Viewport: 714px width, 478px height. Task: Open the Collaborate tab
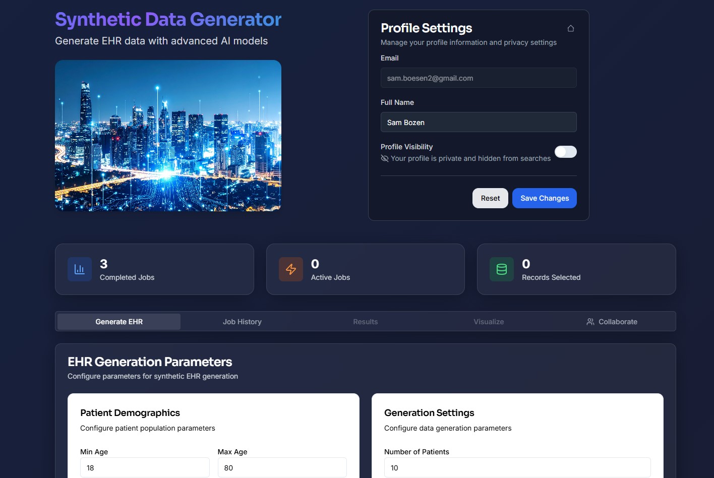612,322
